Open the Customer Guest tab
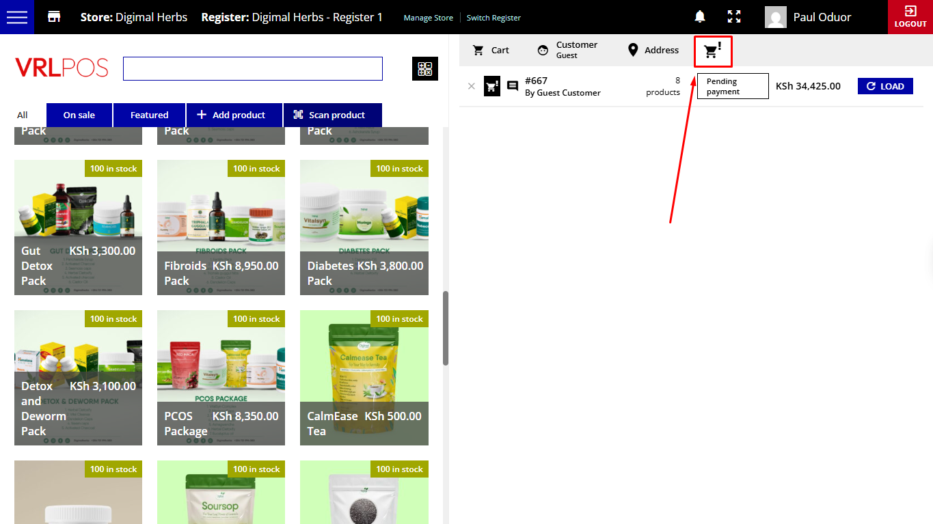 (567, 50)
